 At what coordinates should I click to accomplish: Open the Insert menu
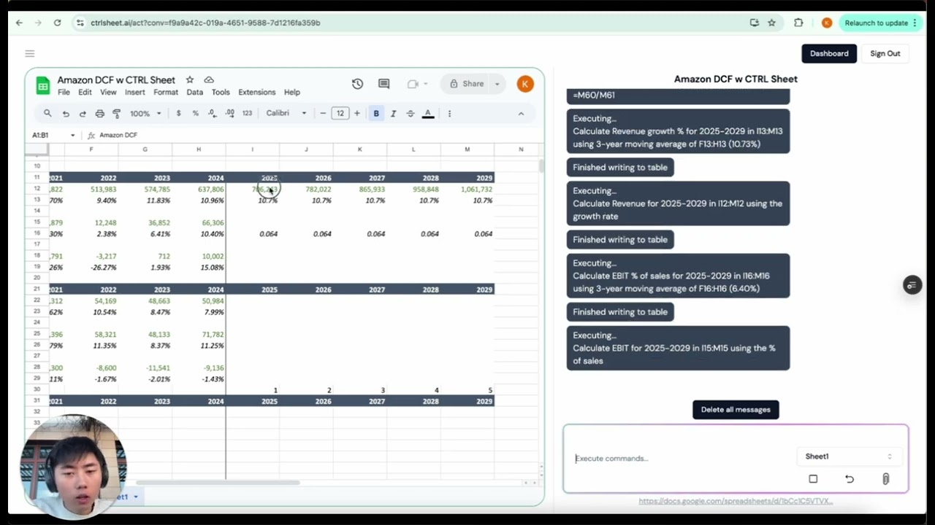tap(134, 93)
